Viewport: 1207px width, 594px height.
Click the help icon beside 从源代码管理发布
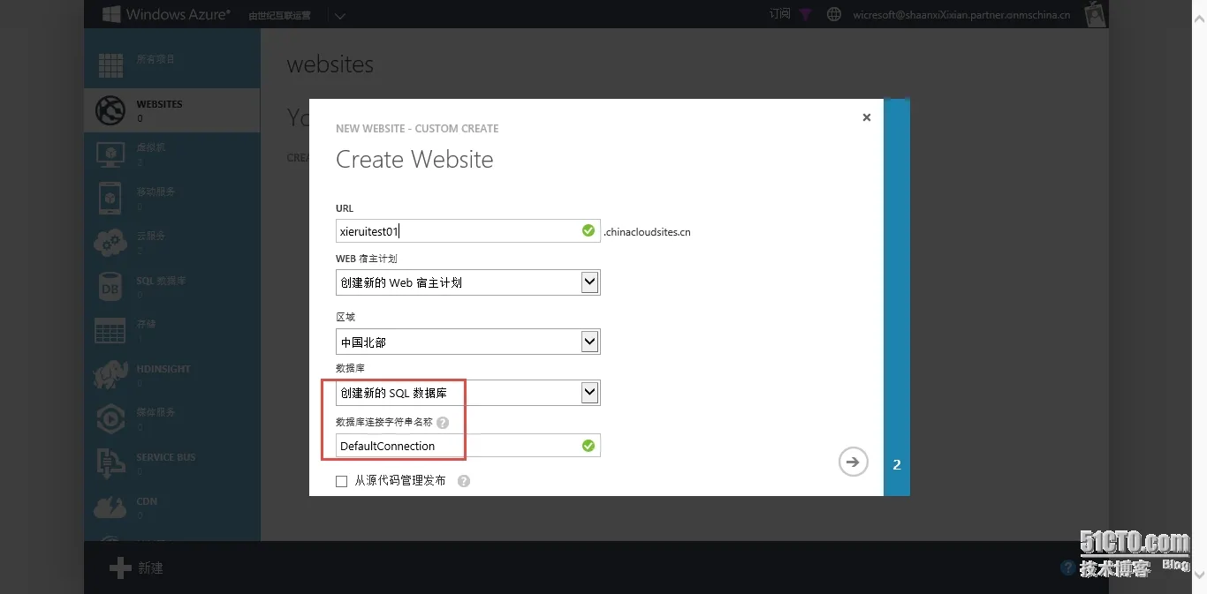464,481
